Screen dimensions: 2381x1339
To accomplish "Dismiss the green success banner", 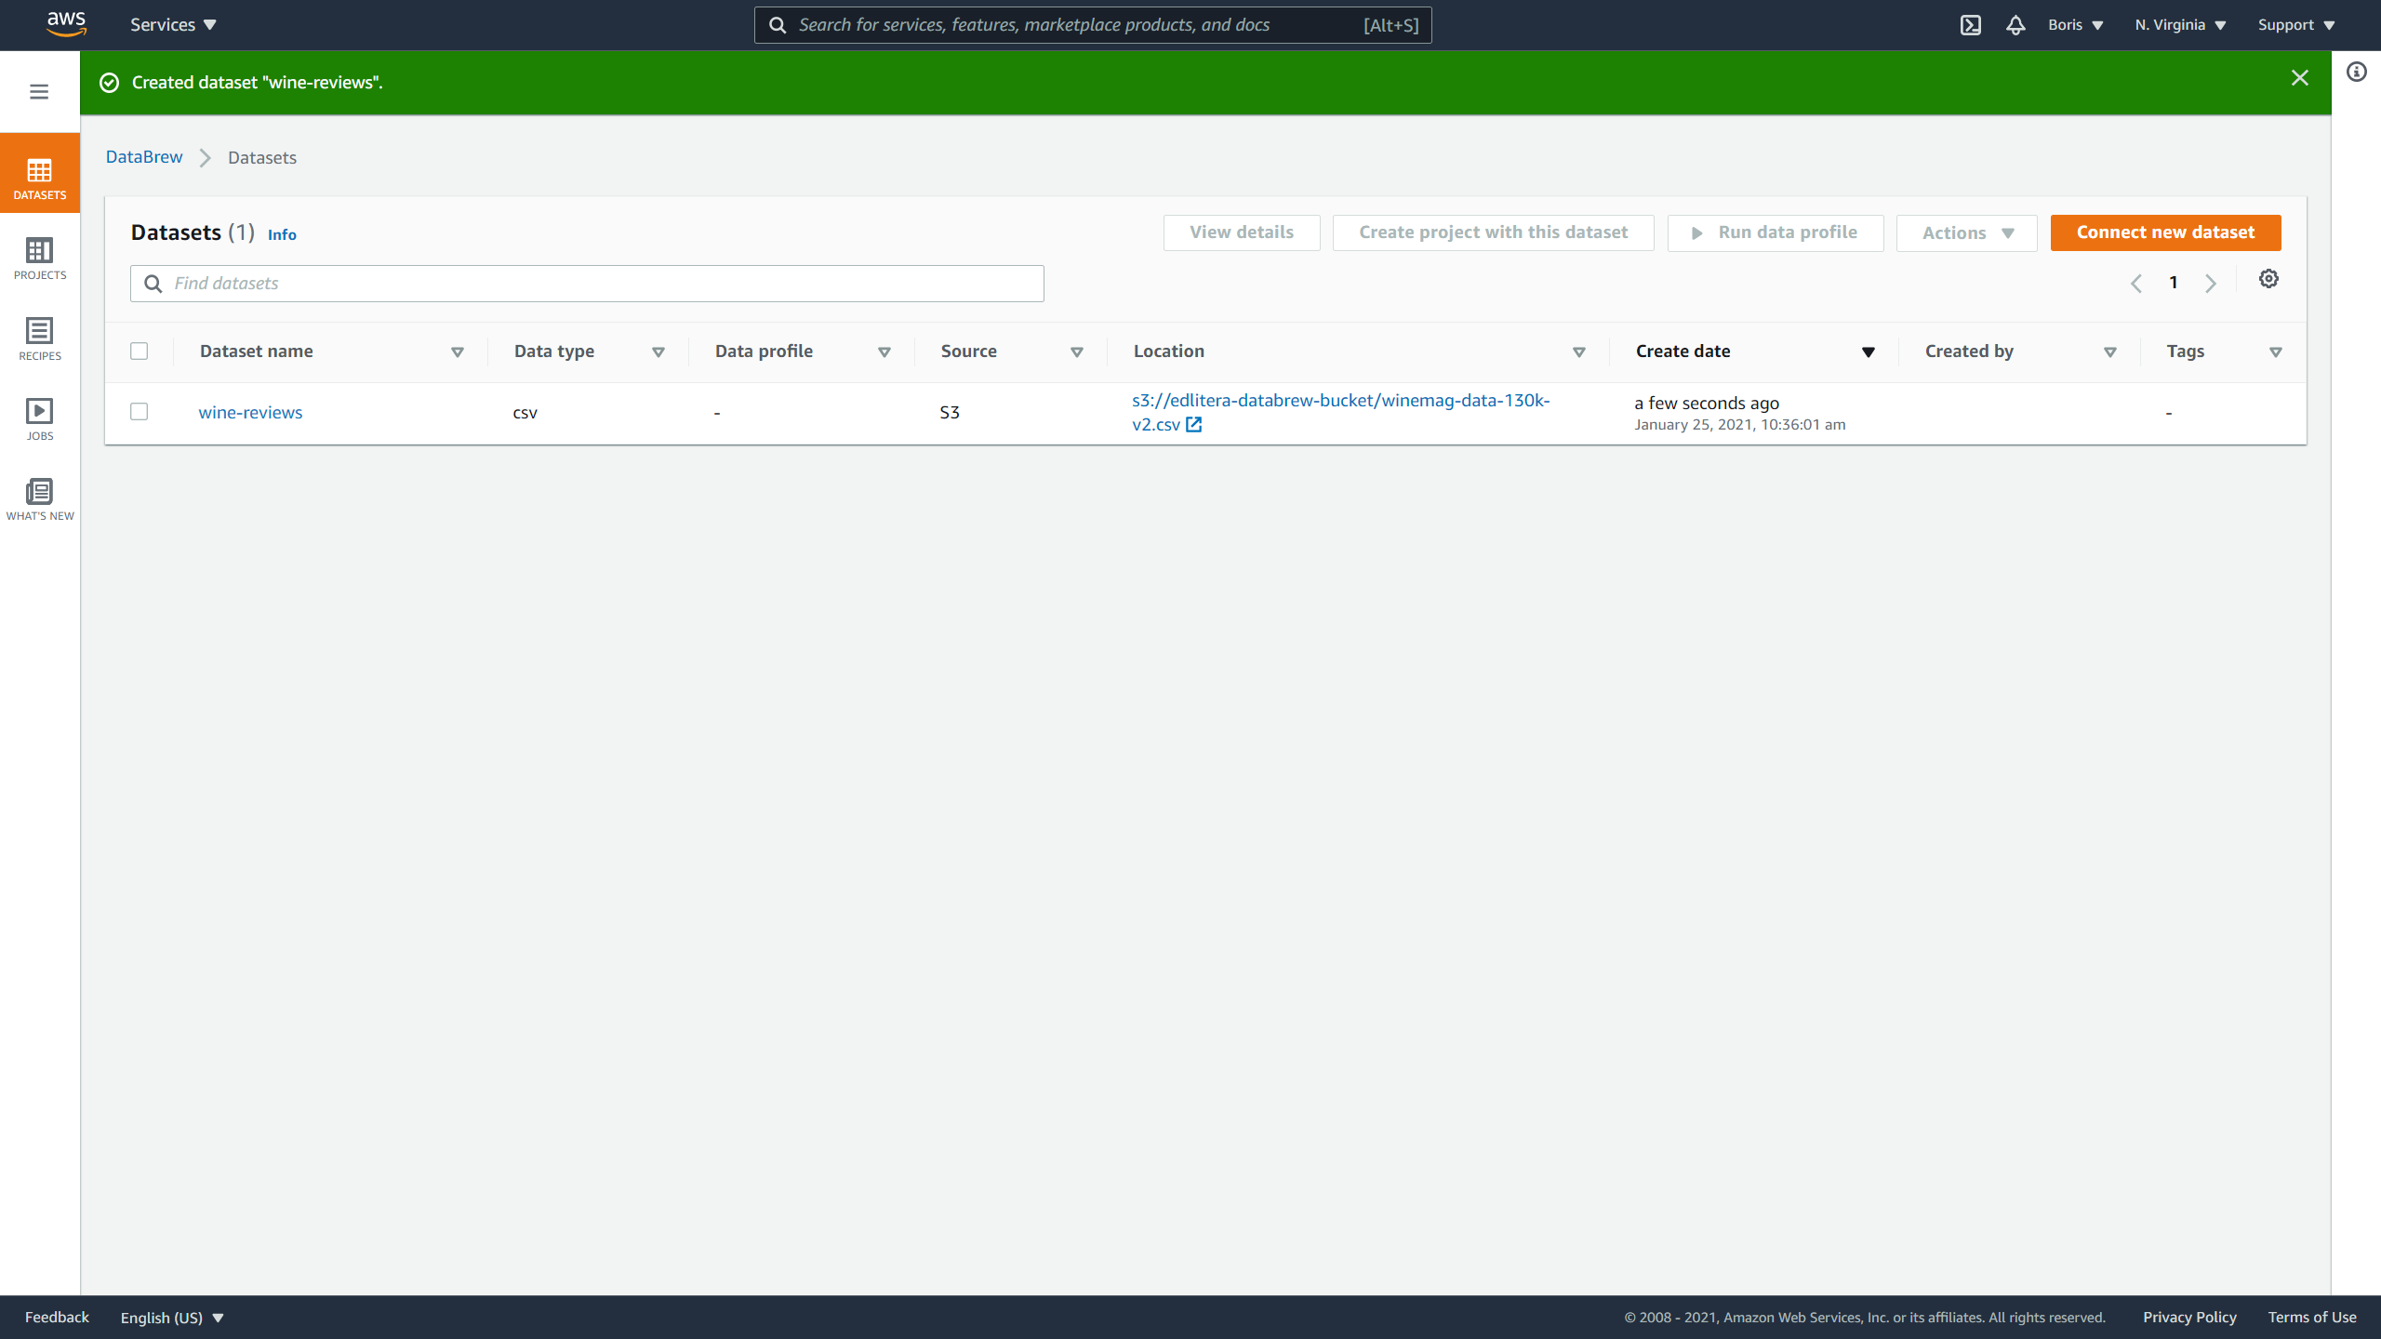I will (x=2300, y=78).
